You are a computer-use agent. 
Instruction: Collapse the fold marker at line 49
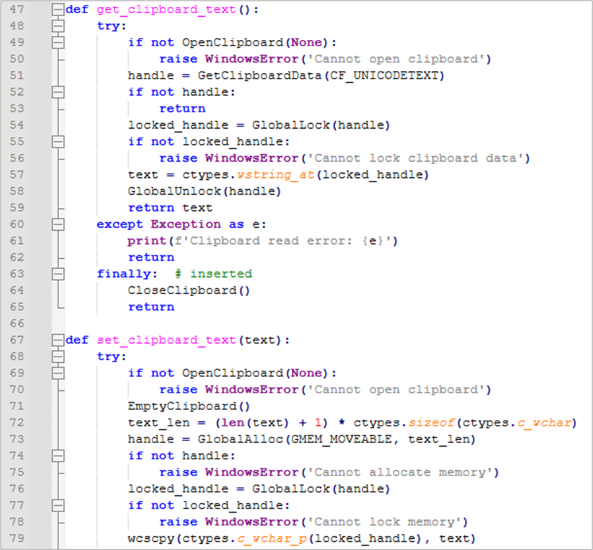click(58, 42)
